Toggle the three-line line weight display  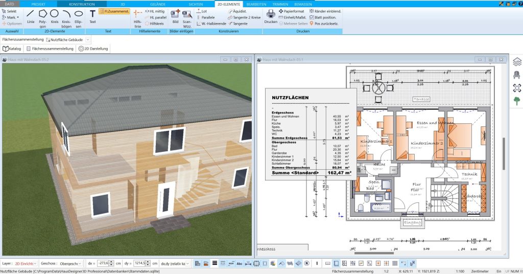[215, 263]
